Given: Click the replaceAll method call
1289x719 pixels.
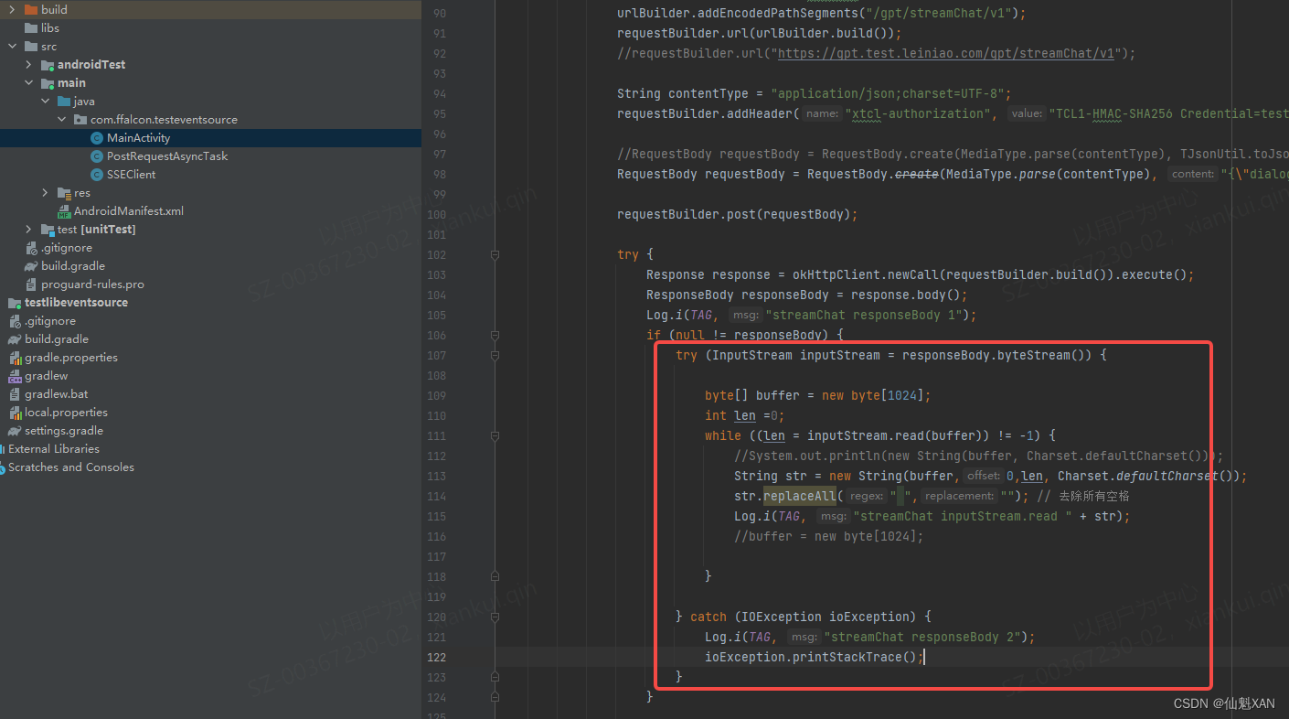Looking at the screenshot, I should (x=800, y=497).
